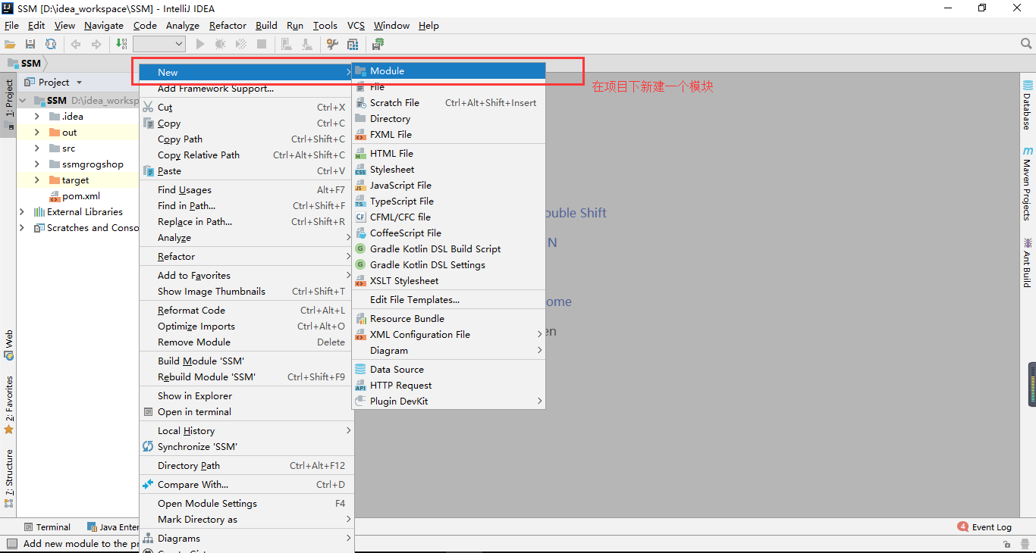The width and height of the screenshot is (1036, 553).
Task: Expand the src folder node
Action: point(36,148)
